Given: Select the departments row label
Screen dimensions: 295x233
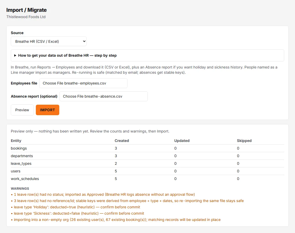Looking at the screenshot, I should [22, 156].
